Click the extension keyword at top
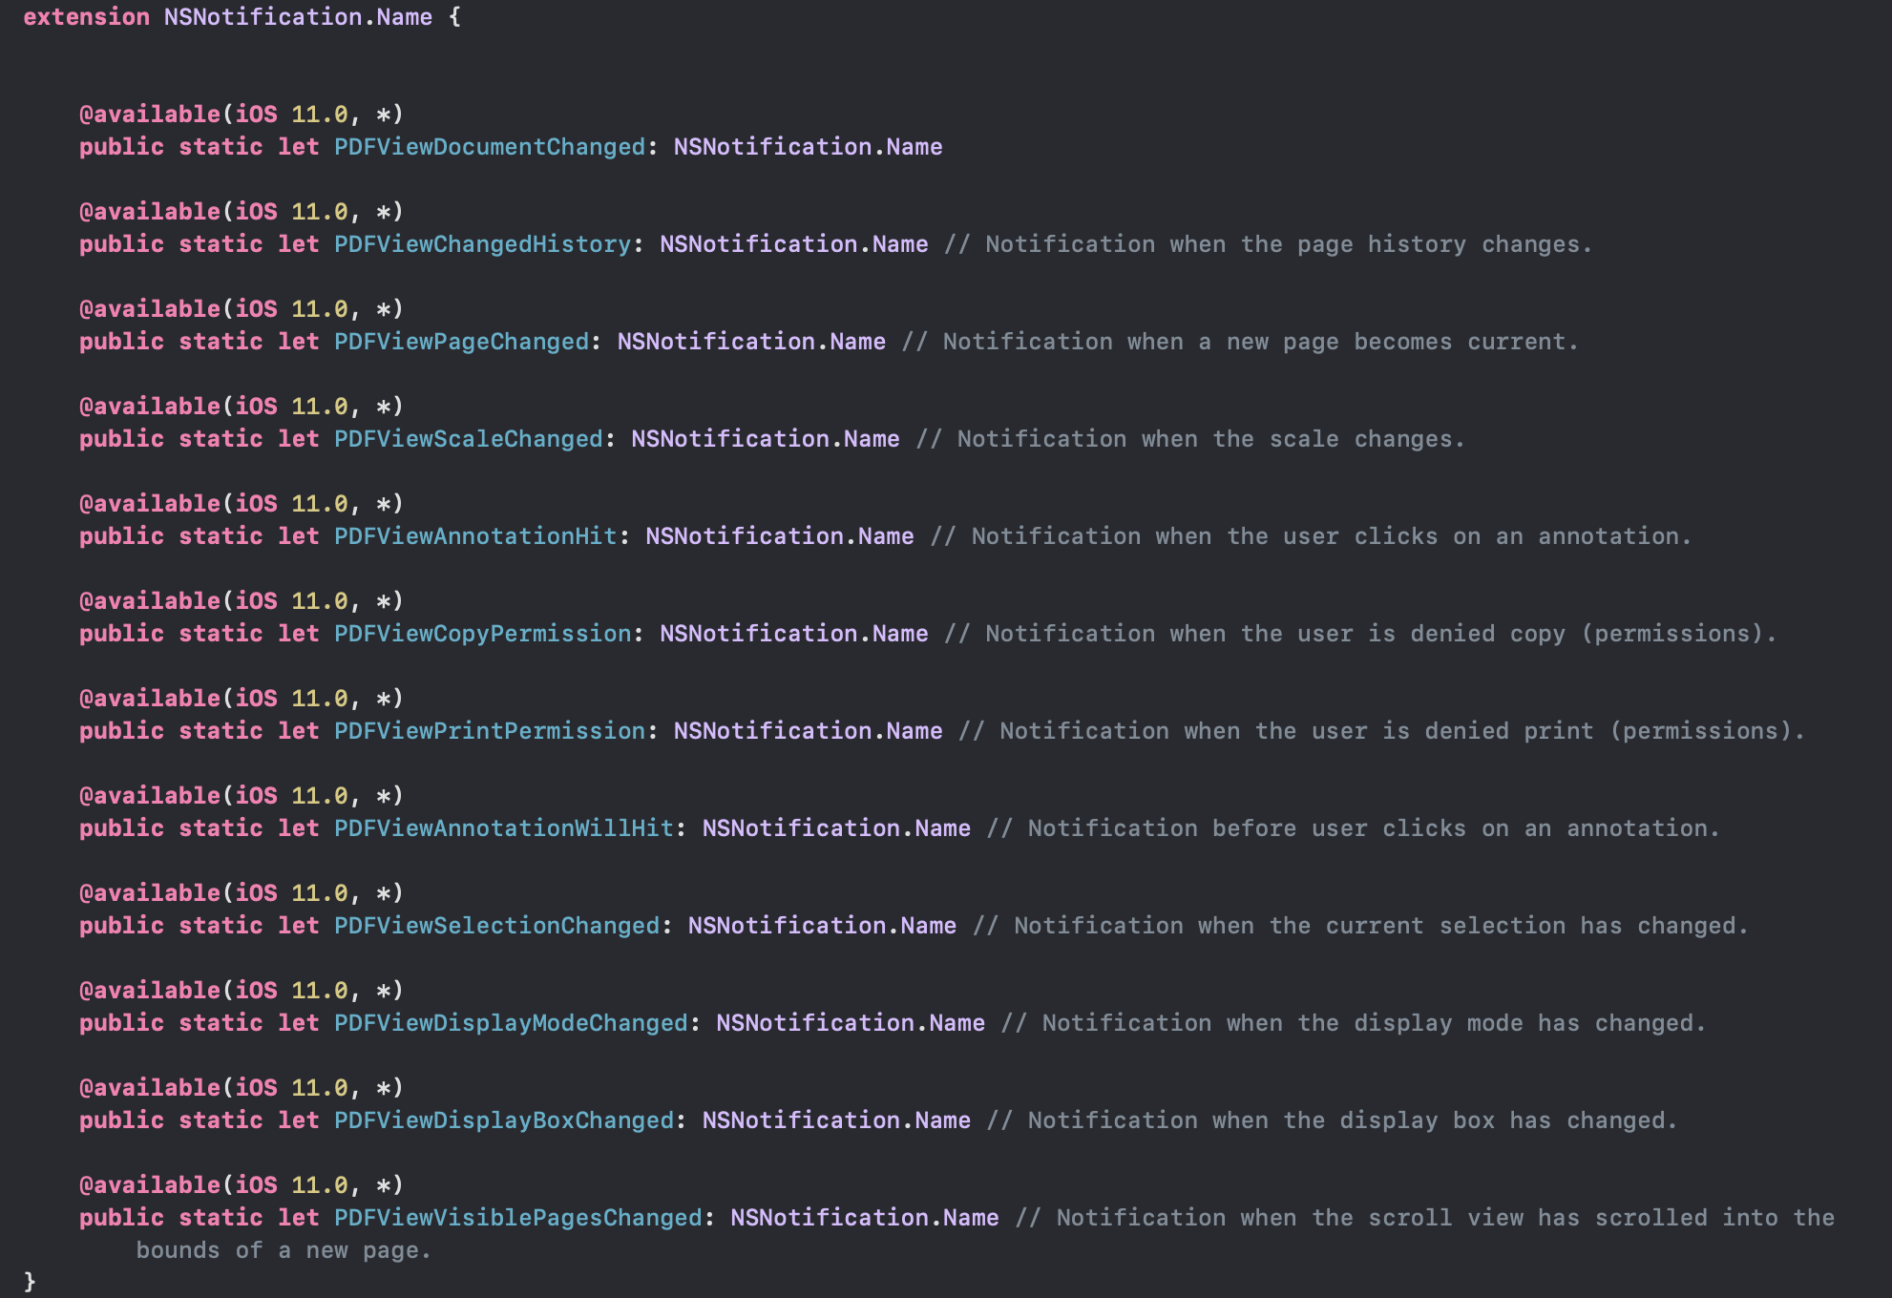Image resolution: width=1892 pixels, height=1298 pixels. click(86, 17)
